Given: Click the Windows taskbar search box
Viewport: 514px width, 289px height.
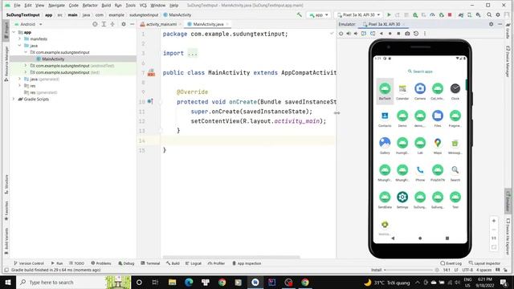Looking at the screenshot, I should (73, 282).
